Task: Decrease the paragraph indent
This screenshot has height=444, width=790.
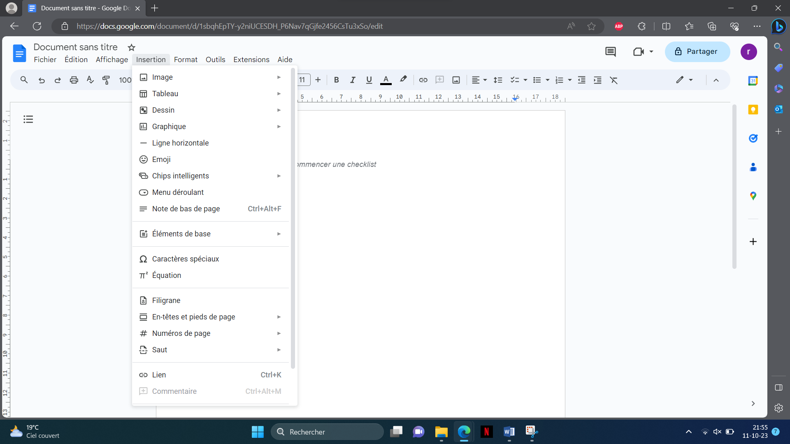Action: (581, 80)
